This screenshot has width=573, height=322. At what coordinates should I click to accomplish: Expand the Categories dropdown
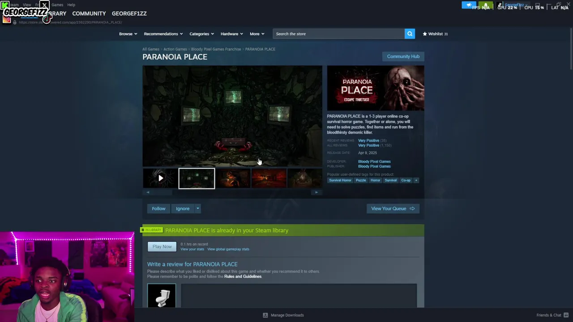pos(201,34)
